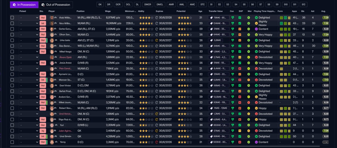
Task: Click Nico Williams' player portrait icon
Action: coord(52,23)
